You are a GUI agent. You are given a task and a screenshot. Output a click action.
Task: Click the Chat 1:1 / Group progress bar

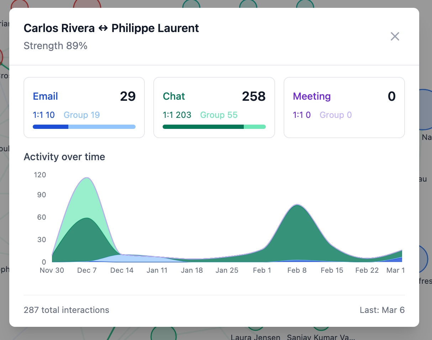click(x=214, y=127)
